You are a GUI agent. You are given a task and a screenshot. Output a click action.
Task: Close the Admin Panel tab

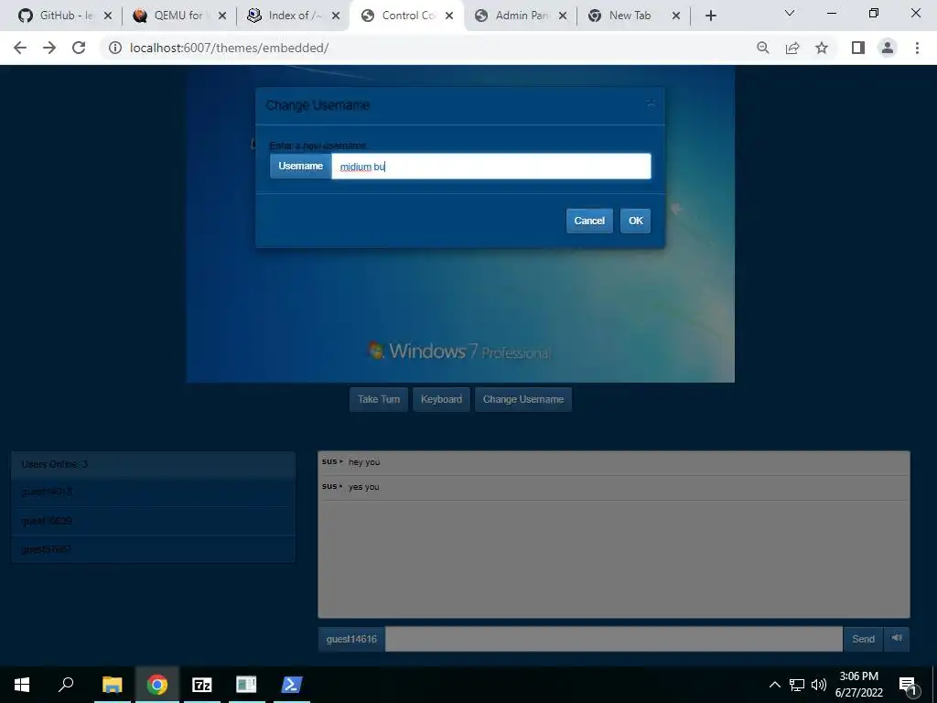pyautogui.click(x=563, y=16)
